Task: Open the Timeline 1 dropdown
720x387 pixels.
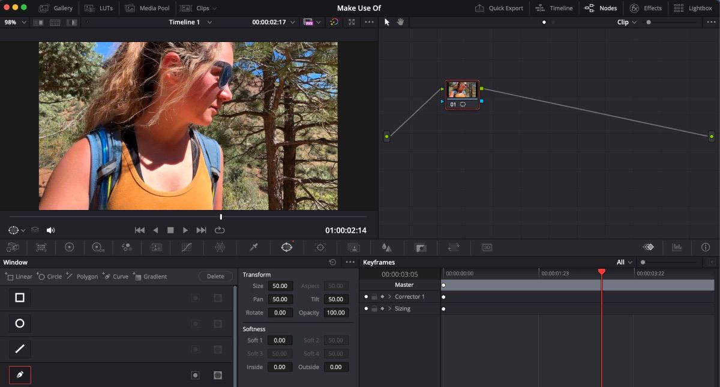Action: [x=190, y=22]
